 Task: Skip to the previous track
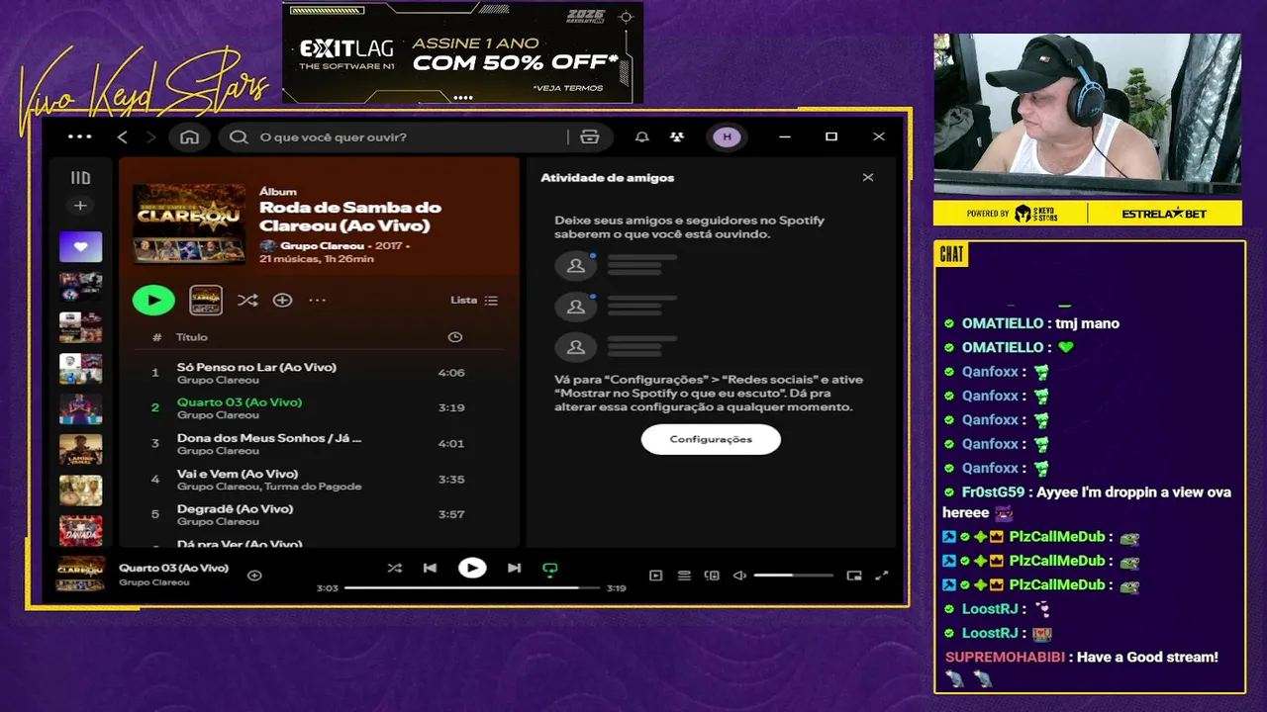click(x=430, y=568)
